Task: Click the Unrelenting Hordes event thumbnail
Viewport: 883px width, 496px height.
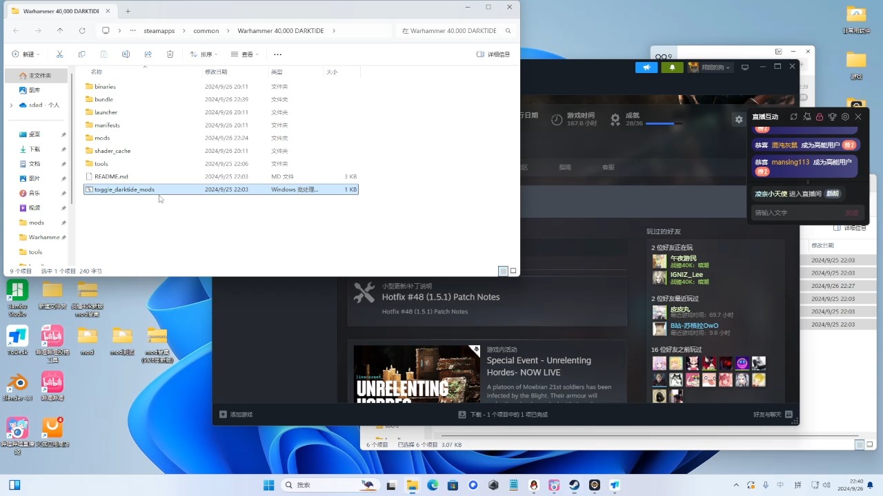Action: (417, 374)
